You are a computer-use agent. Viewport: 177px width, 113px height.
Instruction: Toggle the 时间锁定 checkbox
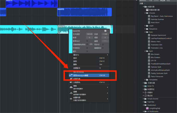[87, 48]
